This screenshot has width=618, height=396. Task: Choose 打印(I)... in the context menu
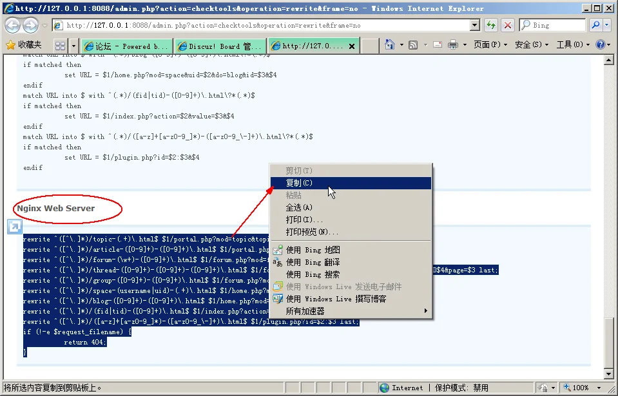click(351, 220)
